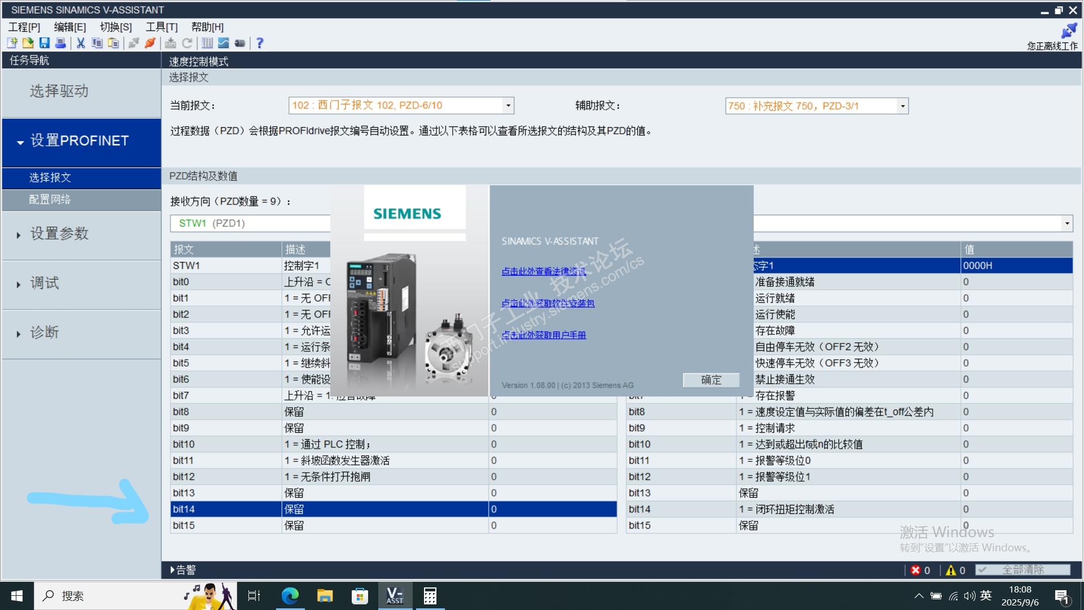This screenshot has width=1084, height=610.
Task: Click the blue question mark help icon
Action: [260, 43]
